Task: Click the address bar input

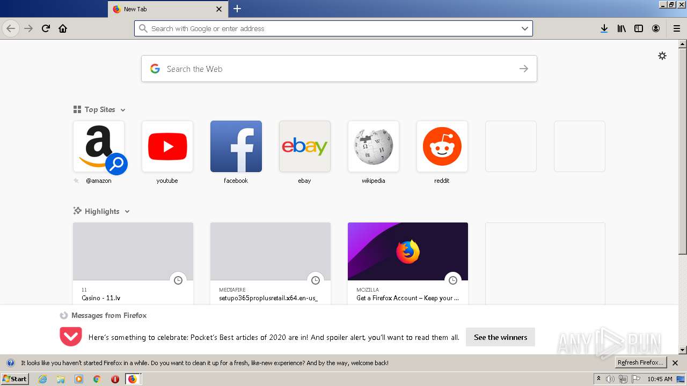Action: [x=333, y=28]
